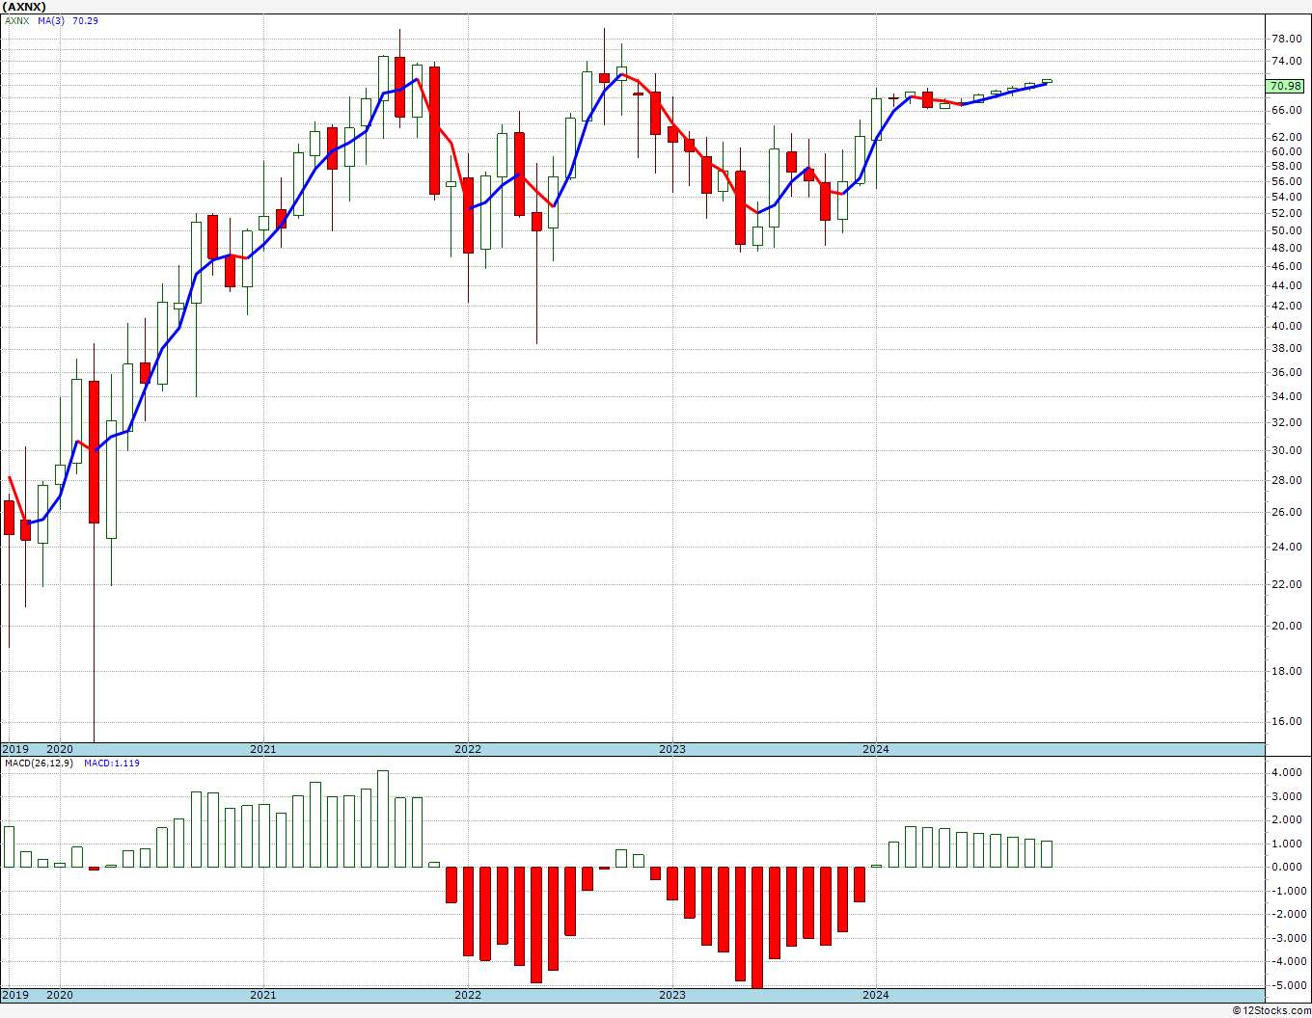Click the "52.00" price axis label

click(1287, 213)
